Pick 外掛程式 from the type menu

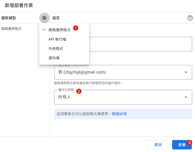click(56, 49)
